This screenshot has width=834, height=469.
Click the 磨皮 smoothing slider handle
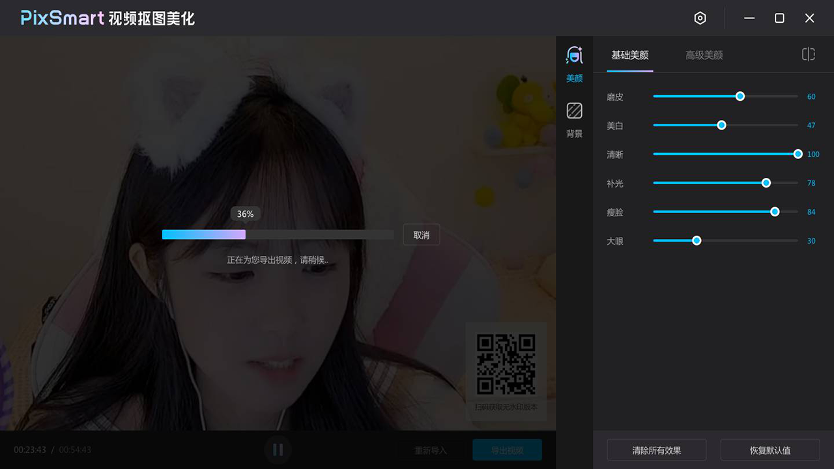[740, 96]
